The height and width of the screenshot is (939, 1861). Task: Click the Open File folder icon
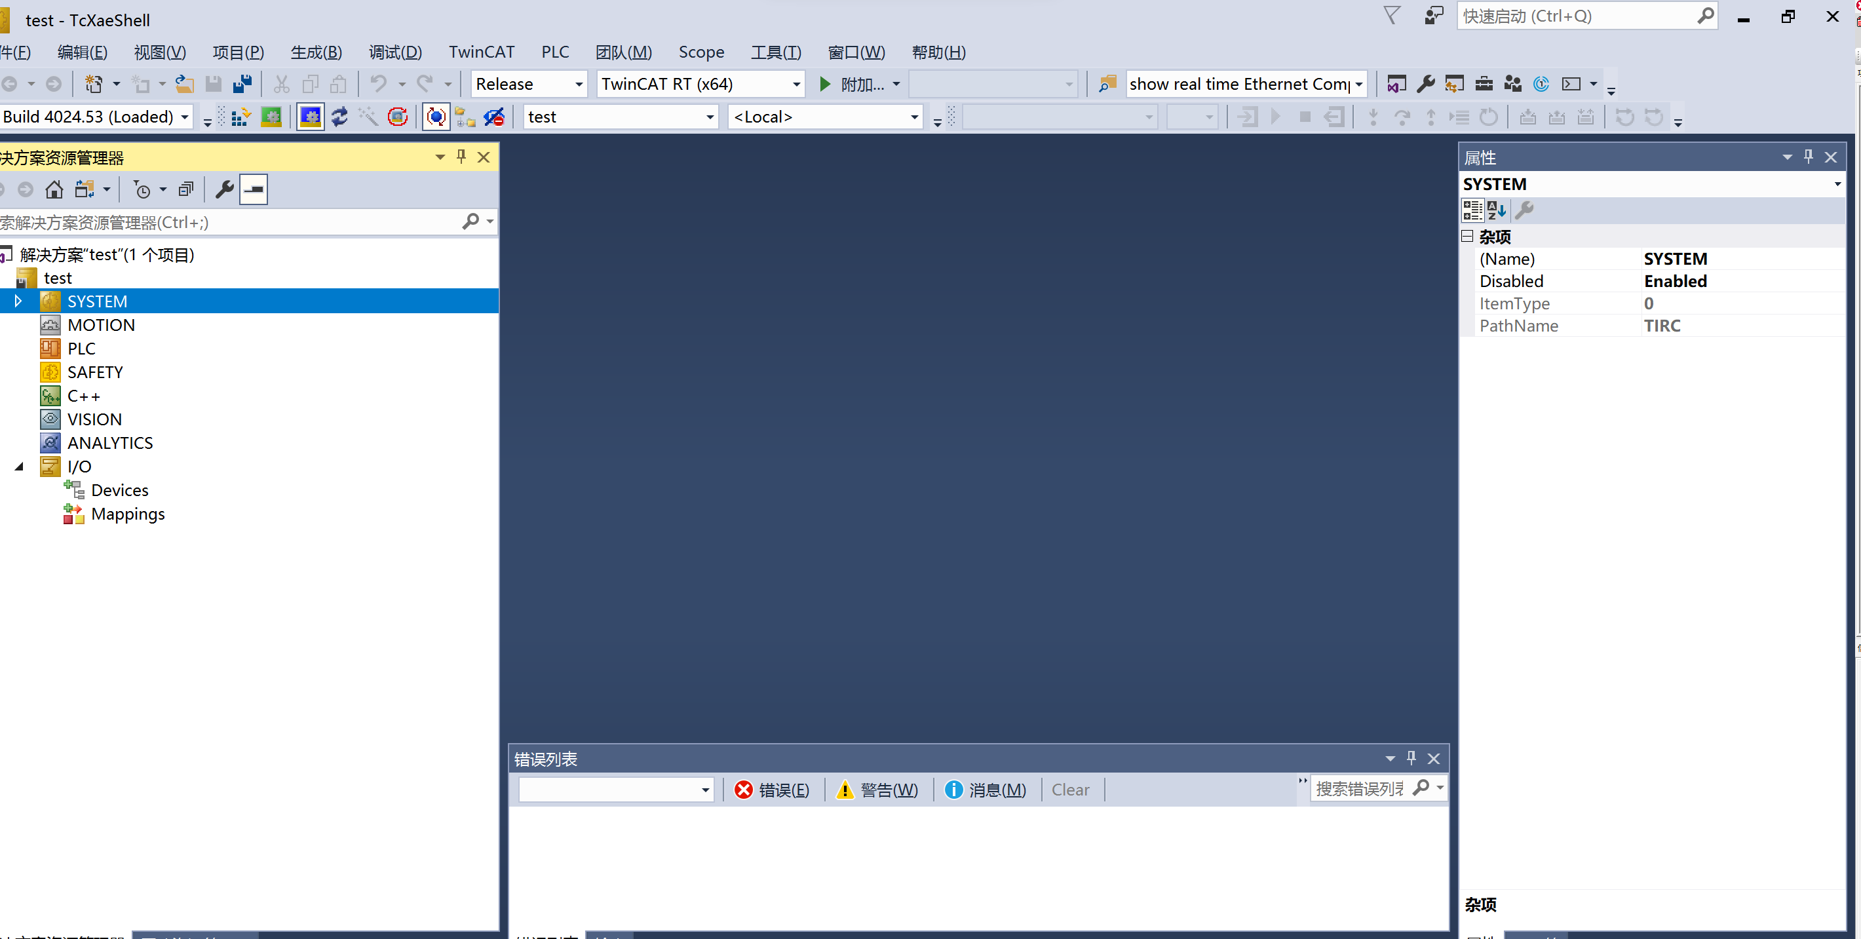click(x=185, y=84)
